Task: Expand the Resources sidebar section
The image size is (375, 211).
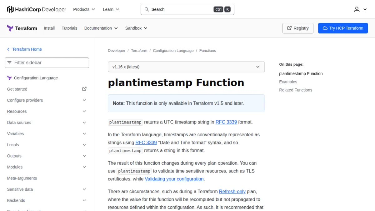Action: 47,111
